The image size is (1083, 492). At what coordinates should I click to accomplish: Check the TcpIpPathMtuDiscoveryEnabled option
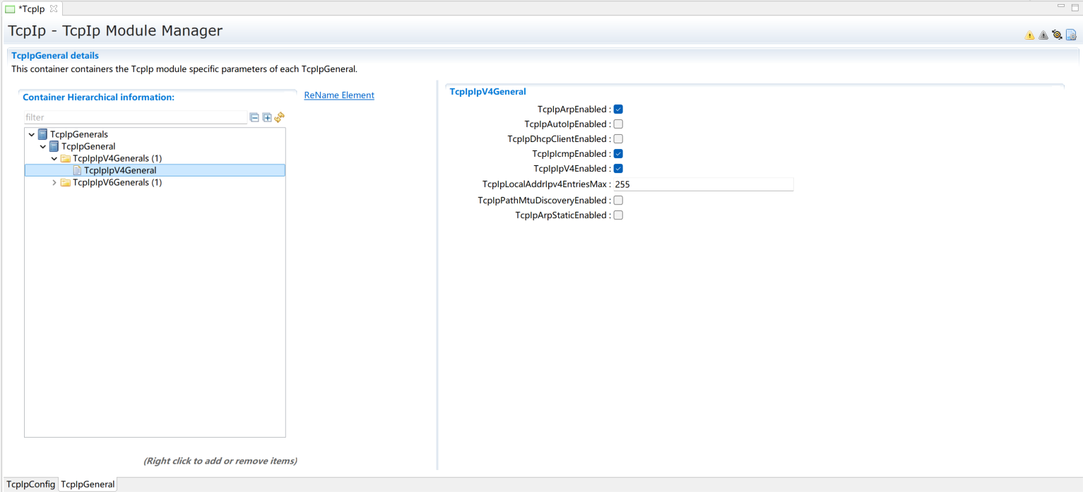coord(618,200)
